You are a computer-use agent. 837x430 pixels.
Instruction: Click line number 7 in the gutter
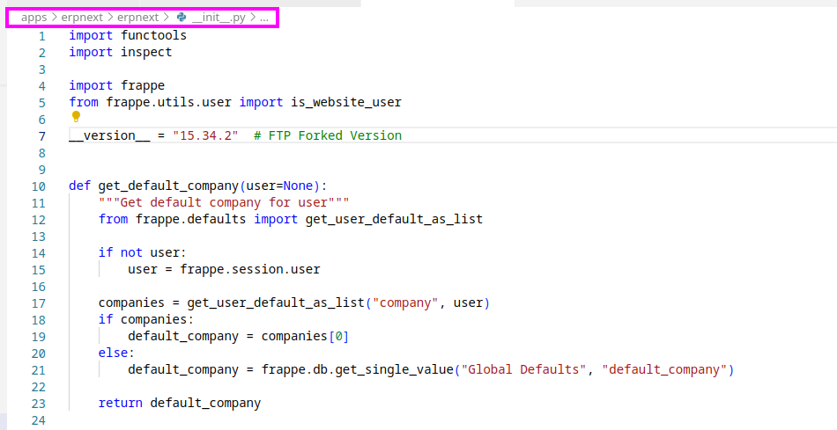click(41, 136)
